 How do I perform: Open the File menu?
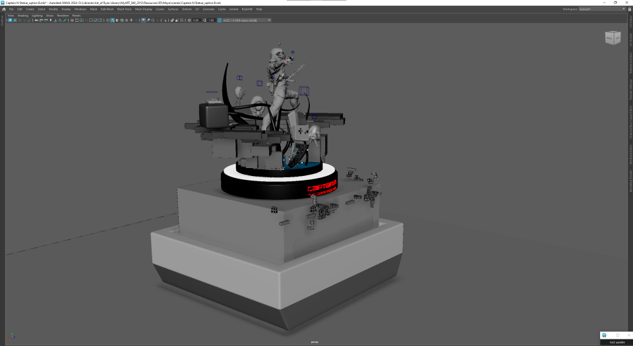pos(11,9)
